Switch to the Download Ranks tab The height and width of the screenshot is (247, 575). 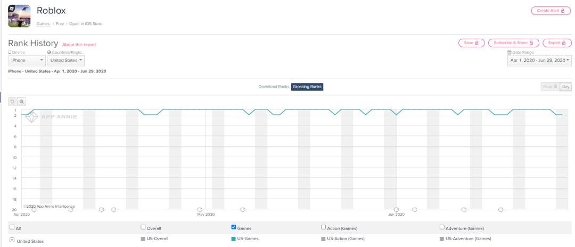point(274,87)
